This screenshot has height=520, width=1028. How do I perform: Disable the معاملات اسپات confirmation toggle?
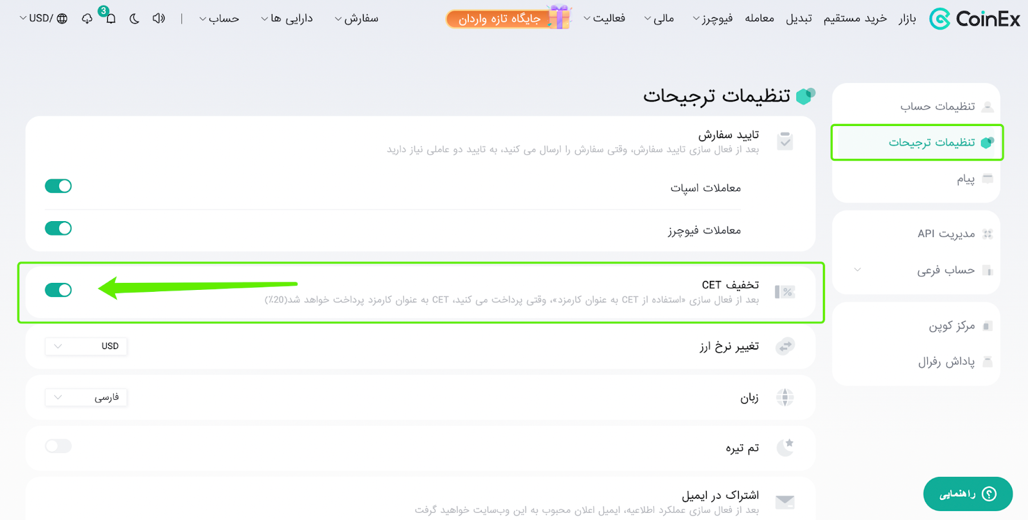(58, 186)
